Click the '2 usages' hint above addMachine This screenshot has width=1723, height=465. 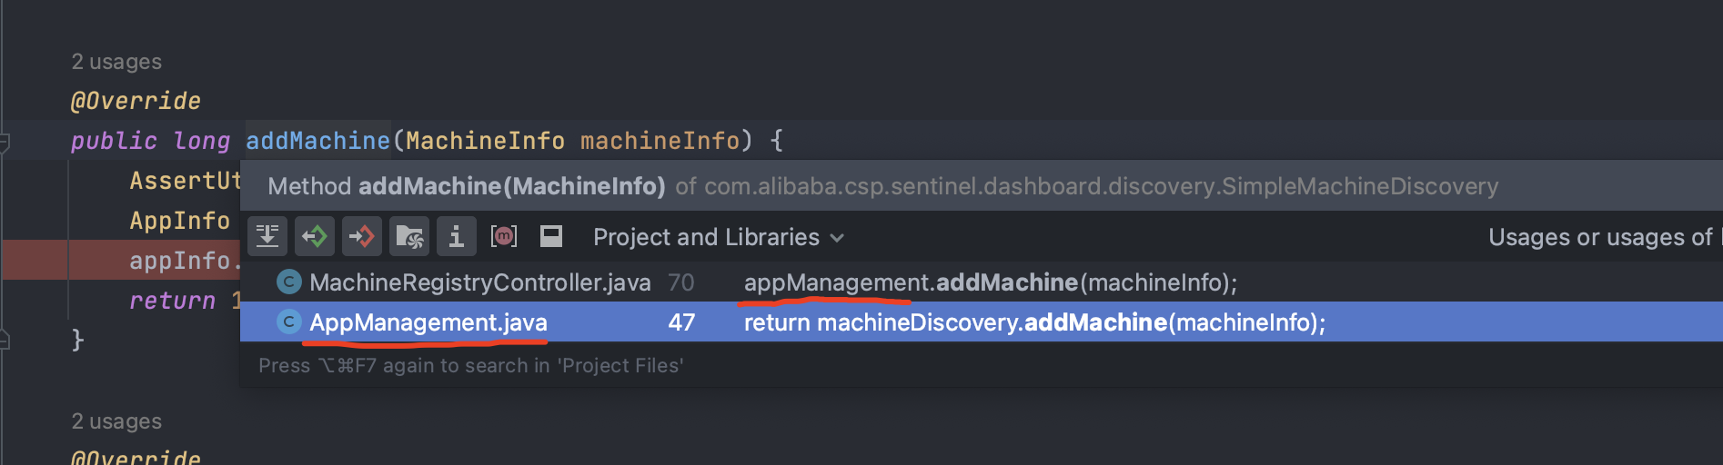coord(116,62)
